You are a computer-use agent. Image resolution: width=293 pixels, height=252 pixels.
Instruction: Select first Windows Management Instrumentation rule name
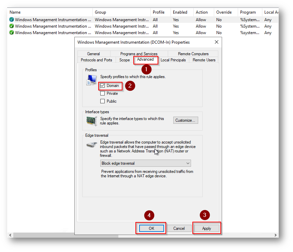[53, 20]
